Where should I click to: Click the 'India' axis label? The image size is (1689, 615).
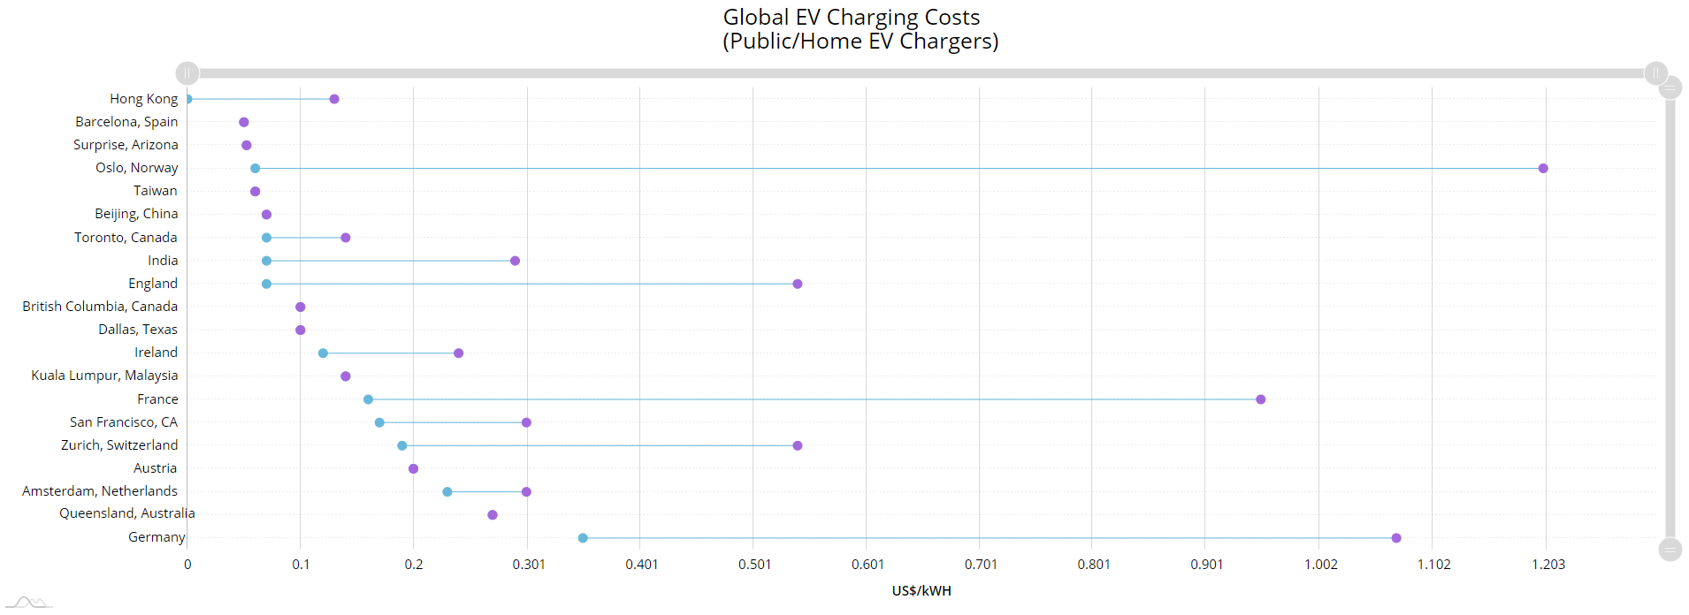(163, 261)
